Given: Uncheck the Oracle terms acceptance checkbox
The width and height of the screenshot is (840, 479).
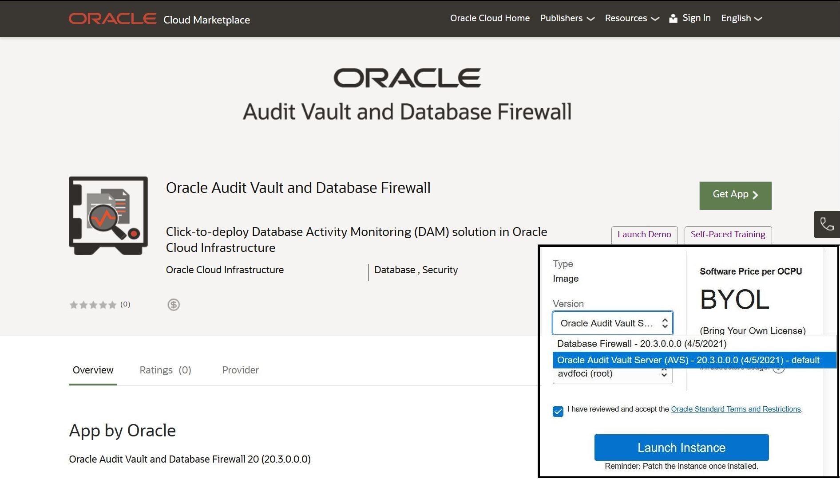Looking at the screenshot, I should click(558, 411).
